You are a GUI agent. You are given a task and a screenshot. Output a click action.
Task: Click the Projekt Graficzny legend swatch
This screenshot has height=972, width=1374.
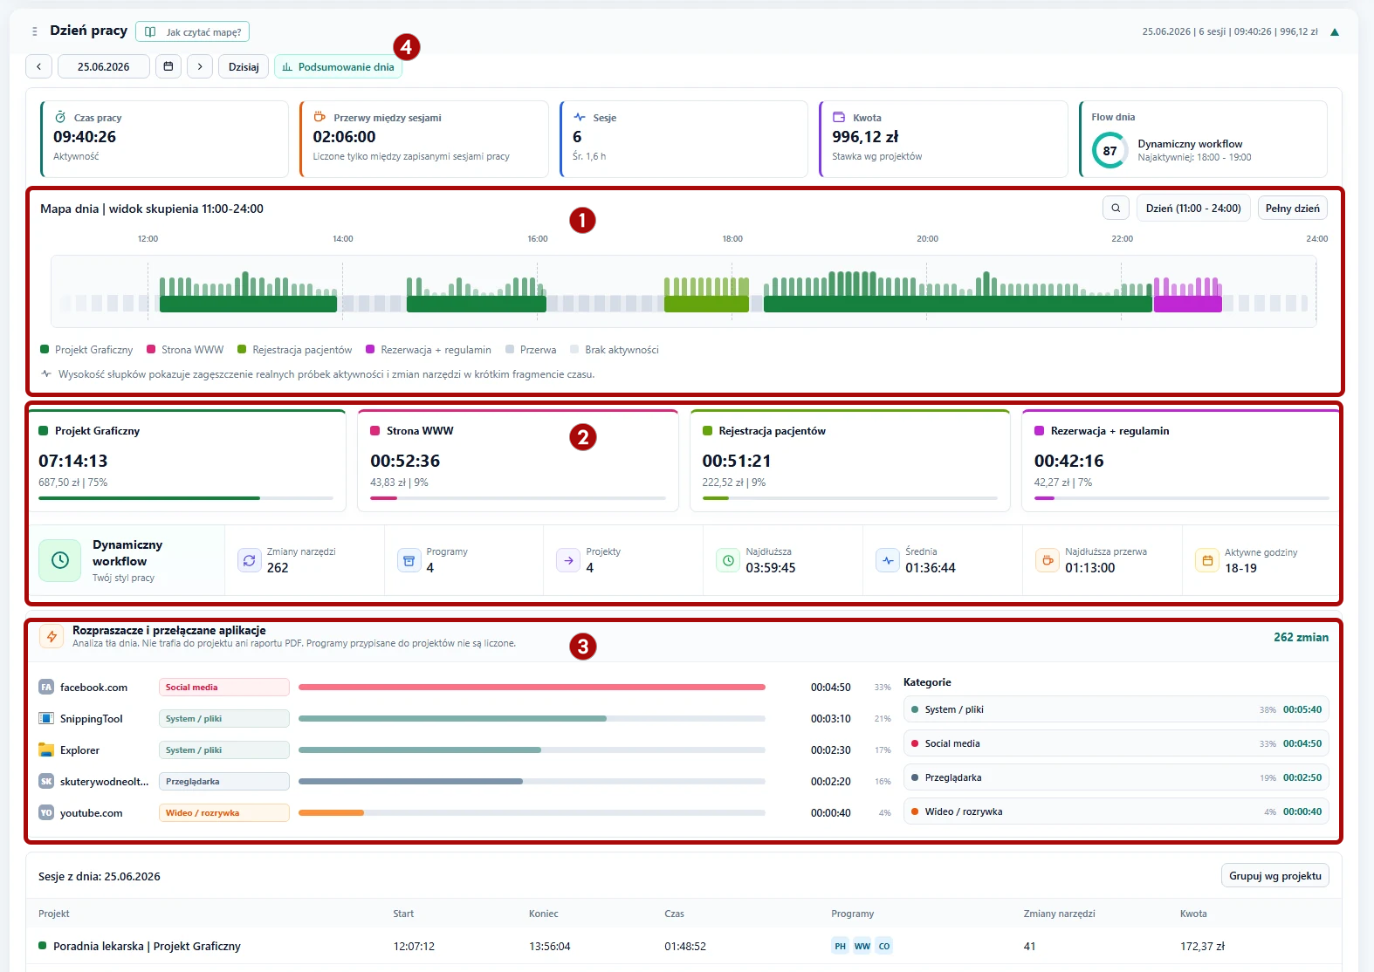click(45, 350)
